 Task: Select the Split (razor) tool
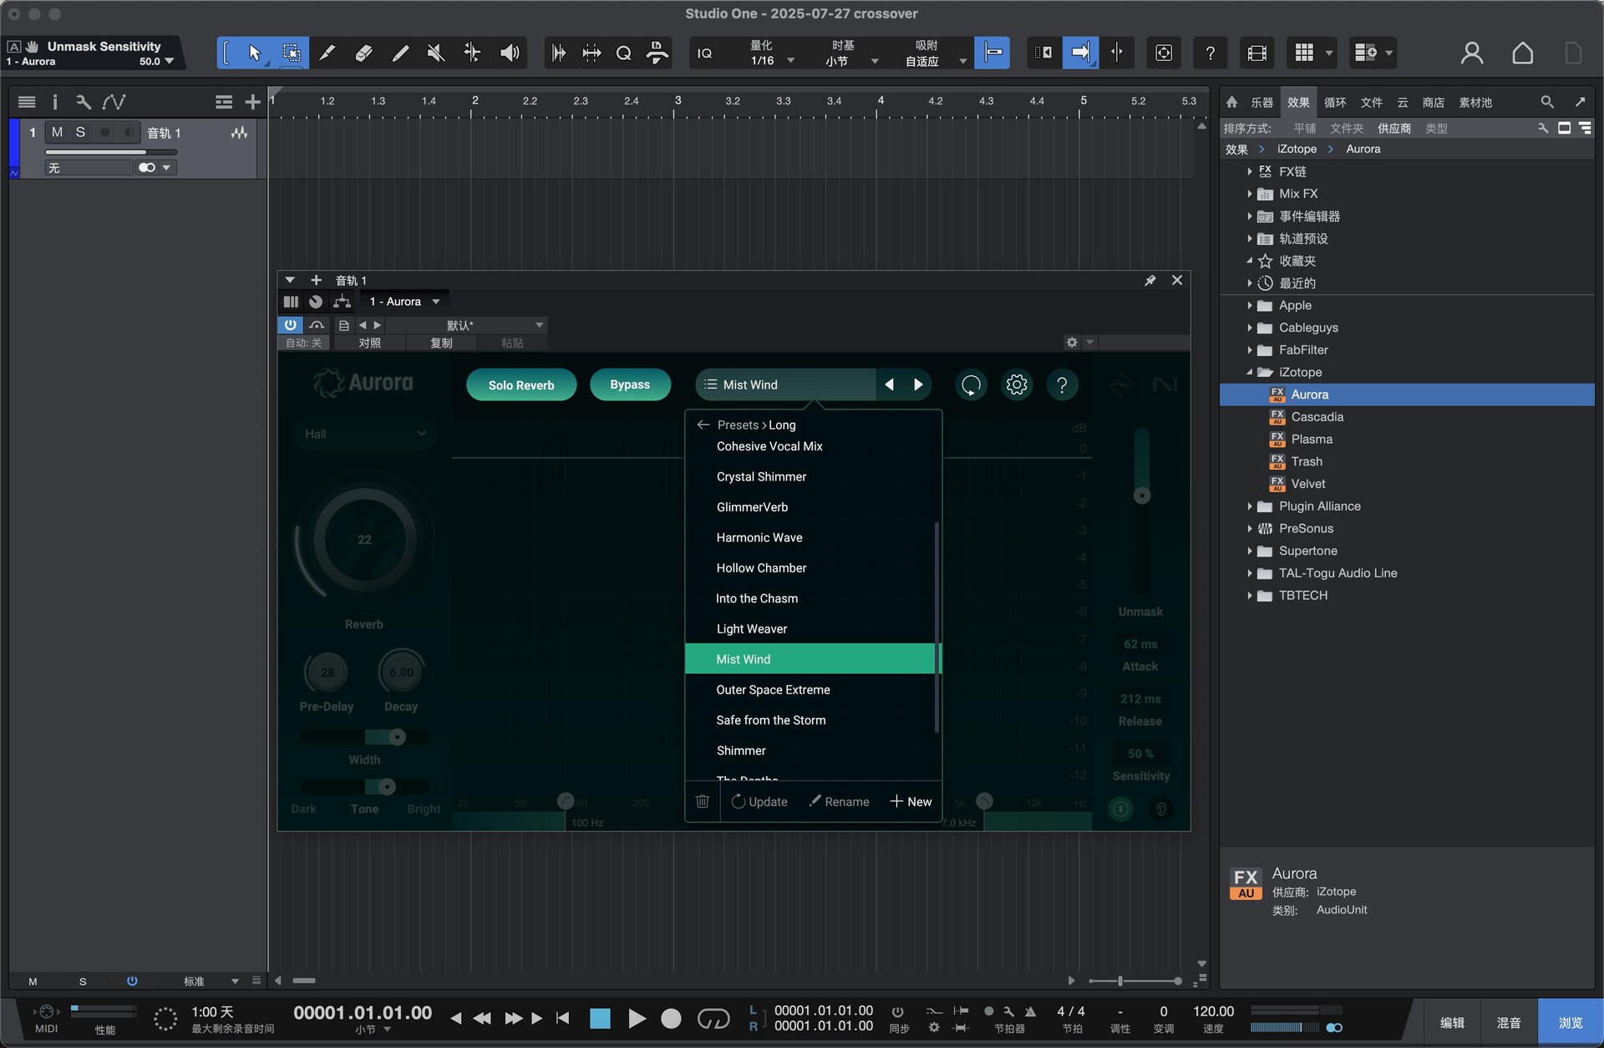327,53
